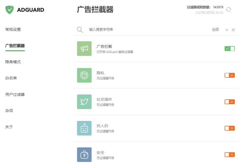Screen dimensions: 244x166
Task: Switch on the 扰人的 toggle
Action: pos(230,128)
